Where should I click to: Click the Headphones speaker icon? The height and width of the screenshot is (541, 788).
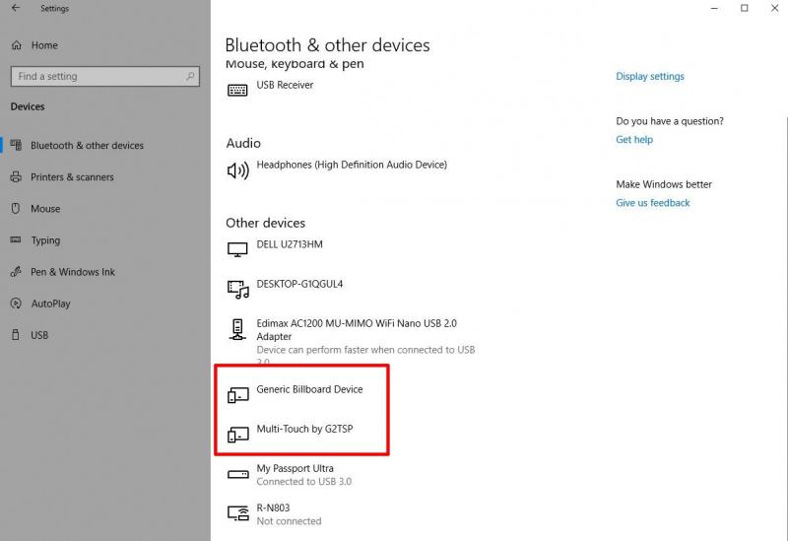pos(237,170)
